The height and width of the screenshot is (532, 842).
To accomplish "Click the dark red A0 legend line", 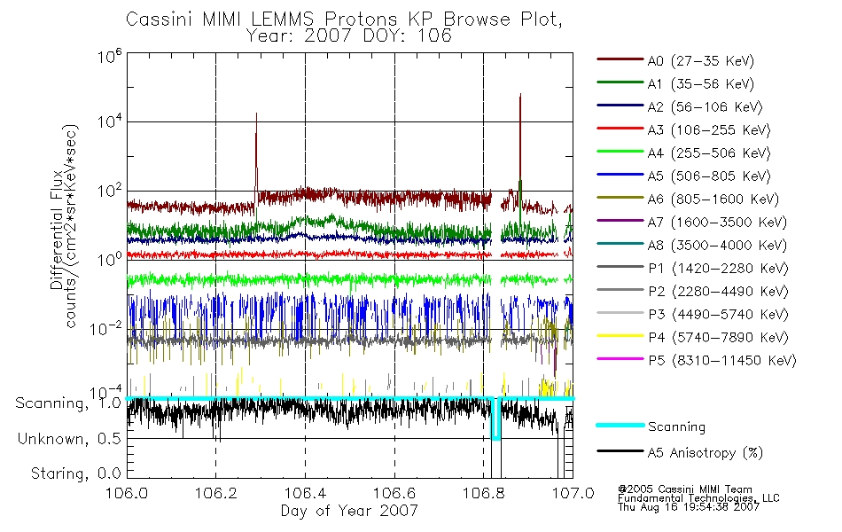I will click(x=620, y=59).
